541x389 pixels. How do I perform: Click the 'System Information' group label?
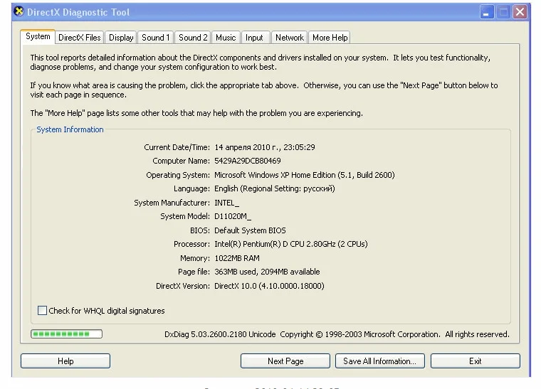point(70,129)
